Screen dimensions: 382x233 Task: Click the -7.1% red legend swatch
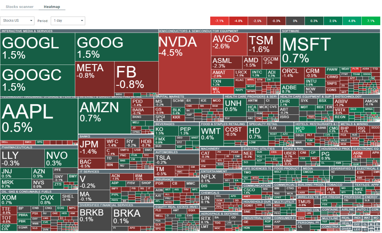coord(219,21)
